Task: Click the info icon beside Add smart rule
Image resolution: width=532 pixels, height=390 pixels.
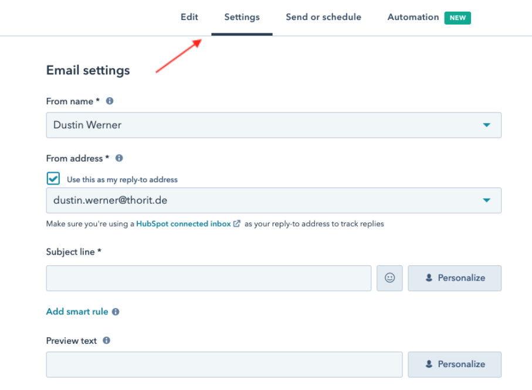Action: [x=116, y=312]
